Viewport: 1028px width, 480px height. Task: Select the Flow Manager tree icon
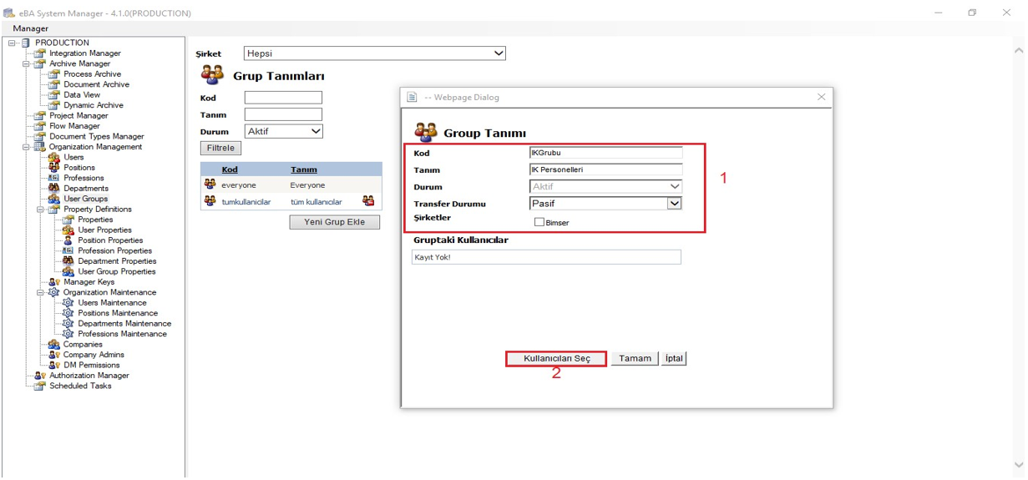click(39, 126)
